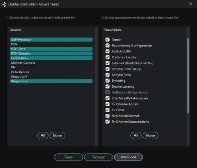Toggle the Device Latency checkbox
Viewport: 197px width, 168px height.
tap(108, 87)
